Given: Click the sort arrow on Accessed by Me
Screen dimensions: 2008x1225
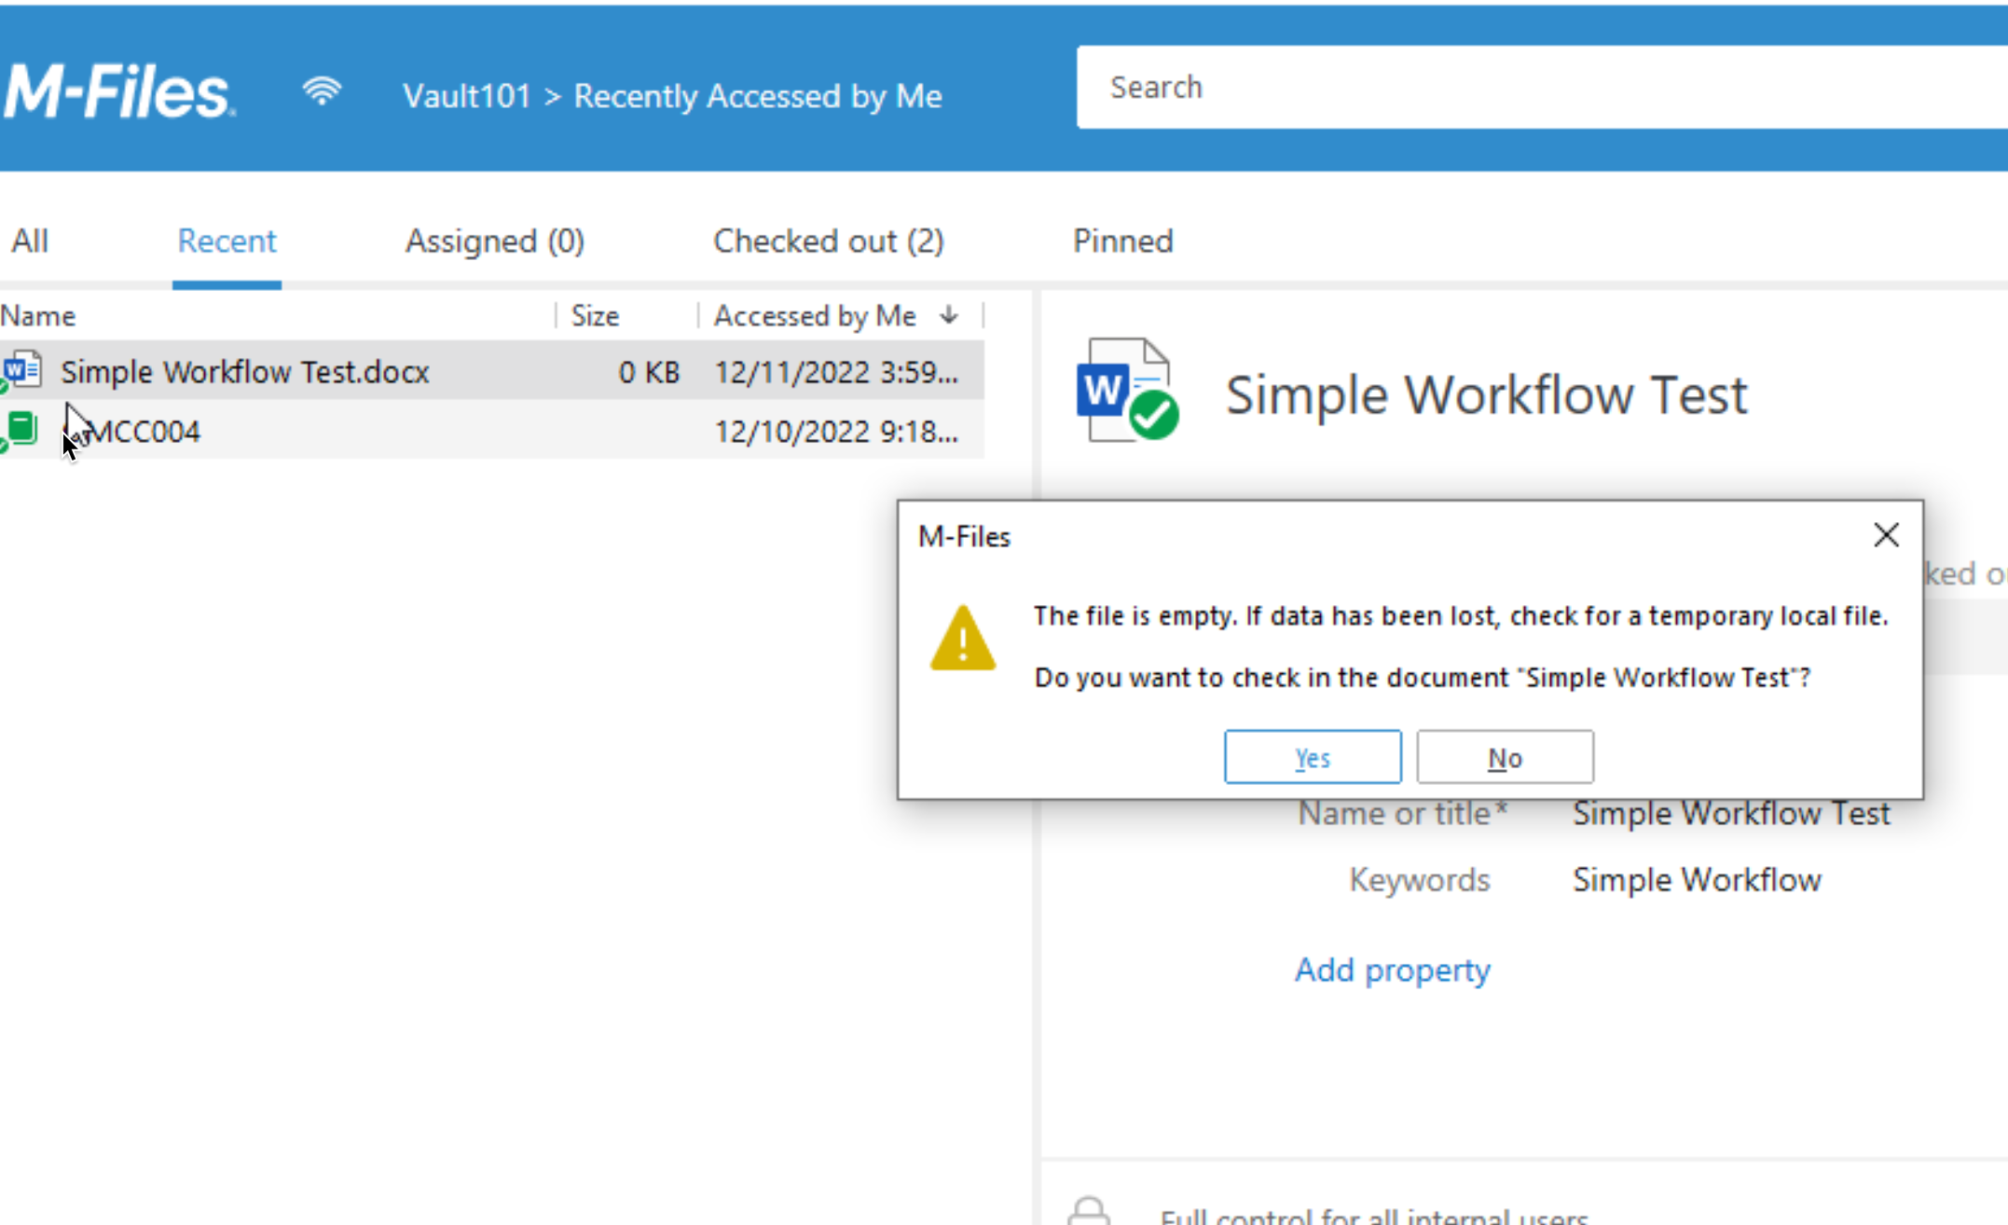Looking at the screenshot, I should pos(949,315).
